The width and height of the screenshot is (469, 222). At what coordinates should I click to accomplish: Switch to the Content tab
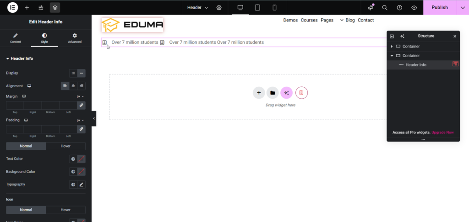(16, 38)
